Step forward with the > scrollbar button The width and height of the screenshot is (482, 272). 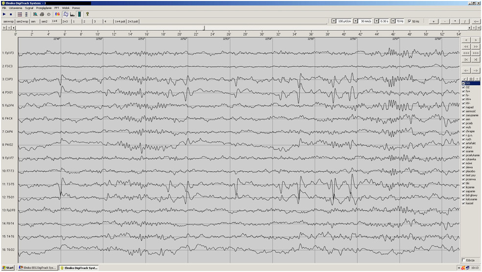pos(474,28)
